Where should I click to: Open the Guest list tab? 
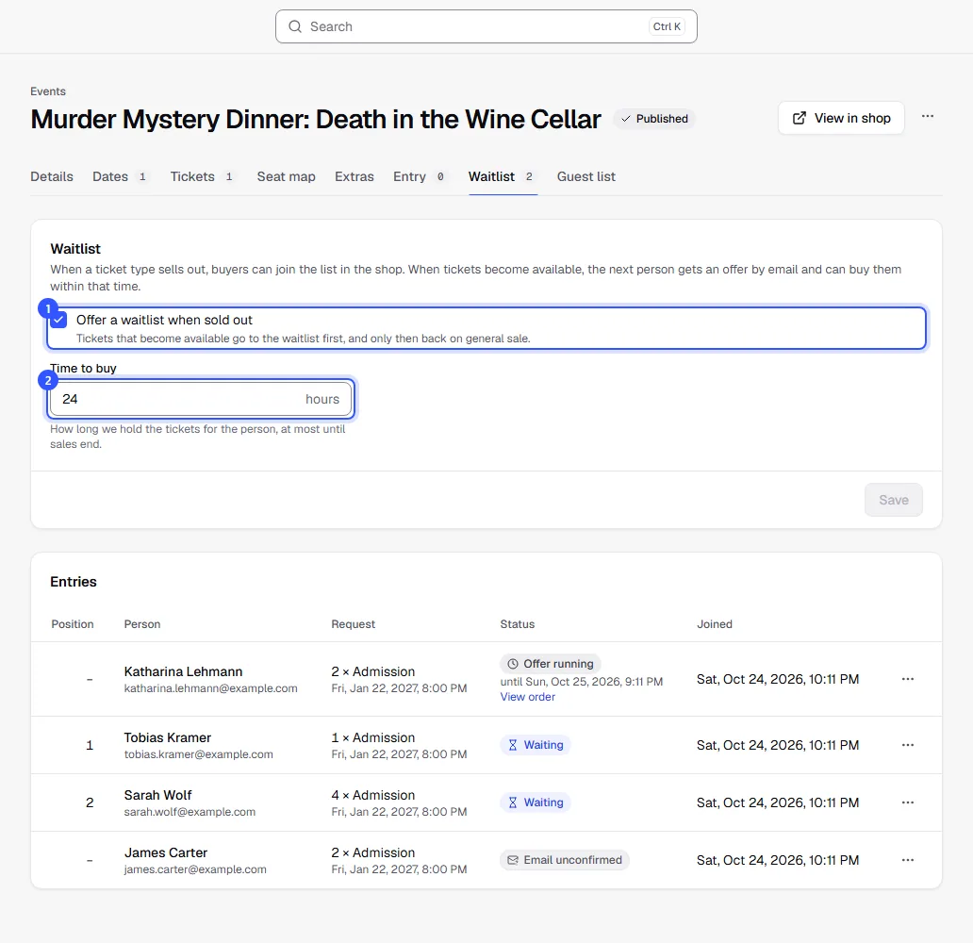click(585, 177)
